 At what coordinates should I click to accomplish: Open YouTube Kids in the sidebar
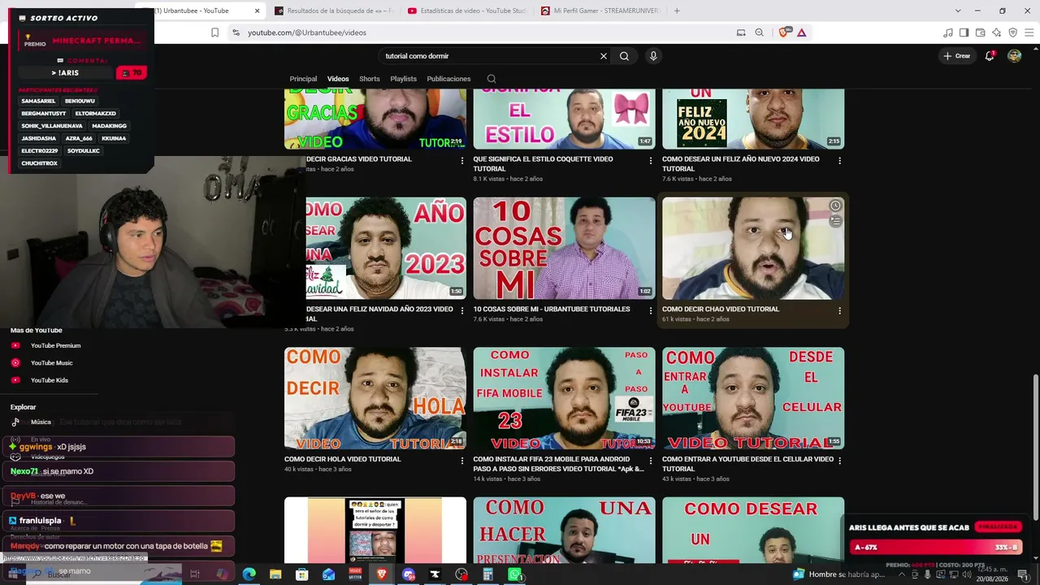[x=49, y=380]
